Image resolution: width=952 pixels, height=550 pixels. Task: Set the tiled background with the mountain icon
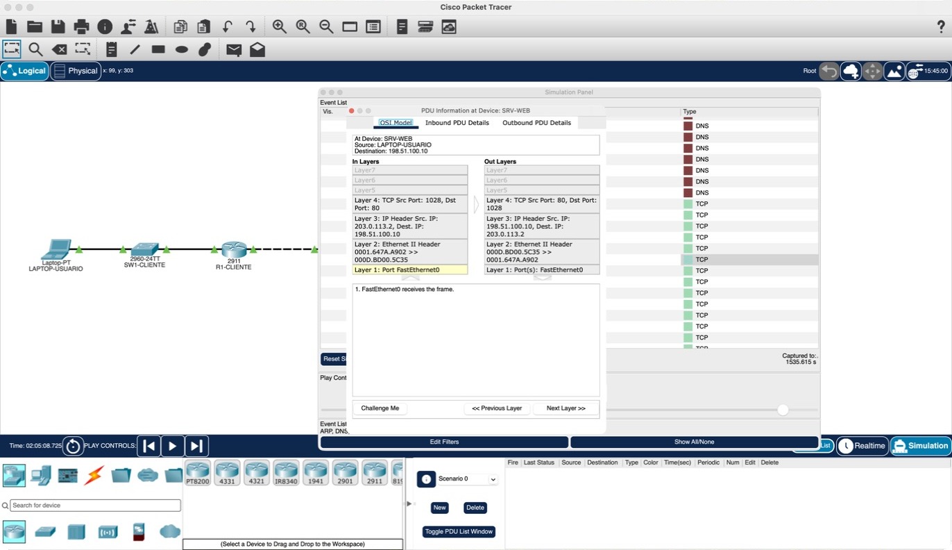894,71
